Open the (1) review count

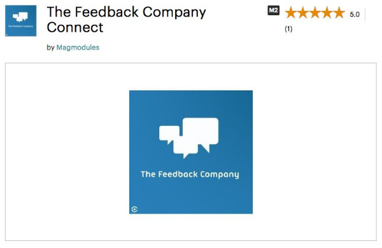click(288, 29)
